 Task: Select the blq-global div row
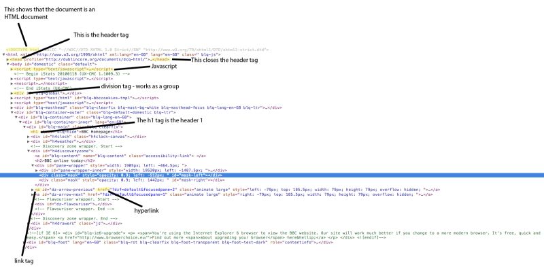[48, 93]
